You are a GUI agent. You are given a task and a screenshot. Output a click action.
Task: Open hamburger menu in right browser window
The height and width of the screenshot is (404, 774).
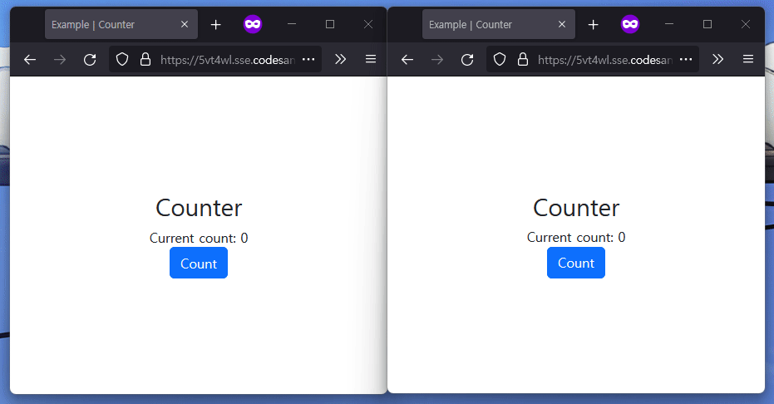pyautogui.click(x=748, y=59)
